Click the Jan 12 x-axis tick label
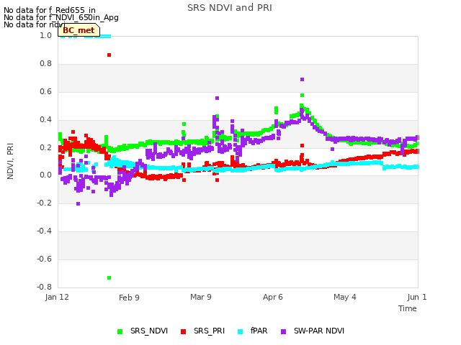 point(57,297)
